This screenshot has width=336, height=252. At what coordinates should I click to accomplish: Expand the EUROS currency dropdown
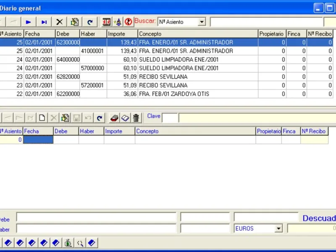pyautogui.click(x=278, y=228)
